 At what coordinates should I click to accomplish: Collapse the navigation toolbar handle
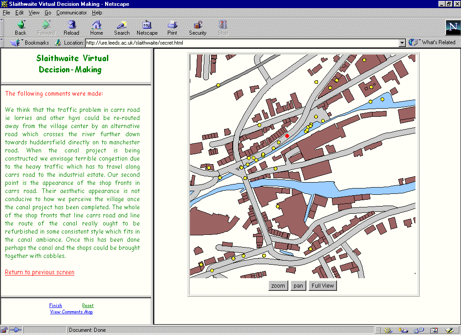point(2,28)
